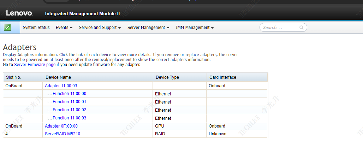Open Adapter 11:00:03 details

click(x=61, y=86)
